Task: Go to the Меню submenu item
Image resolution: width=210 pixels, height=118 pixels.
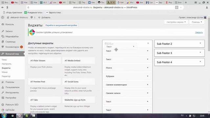Action: pos(5,72)
